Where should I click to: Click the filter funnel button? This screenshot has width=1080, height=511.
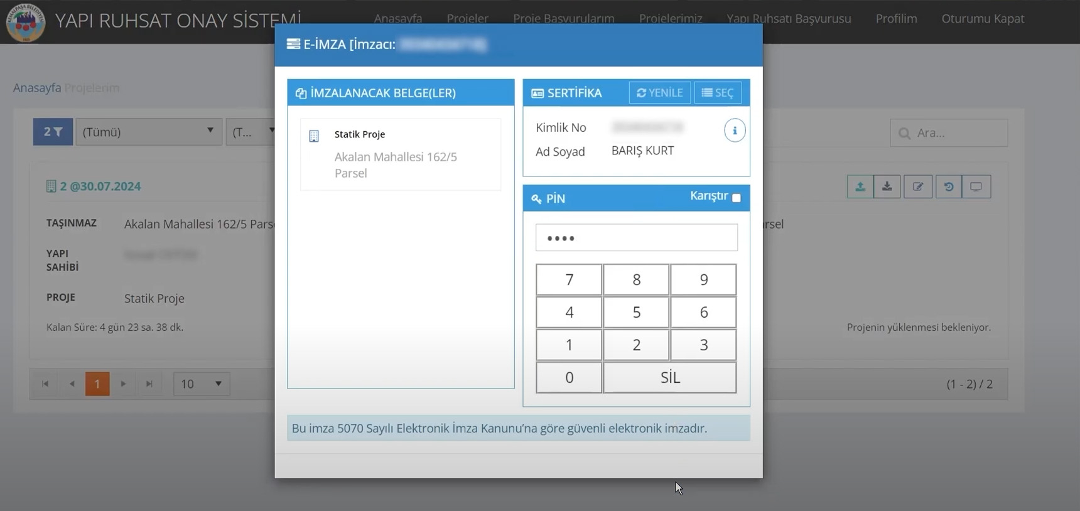tap(53, 132)
